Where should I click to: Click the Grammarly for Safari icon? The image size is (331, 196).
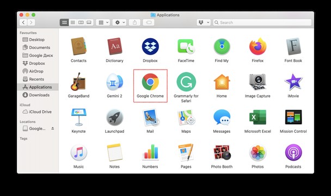click(x=186, y=82)
